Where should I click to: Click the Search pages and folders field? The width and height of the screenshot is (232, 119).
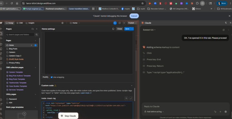point(20,35)
